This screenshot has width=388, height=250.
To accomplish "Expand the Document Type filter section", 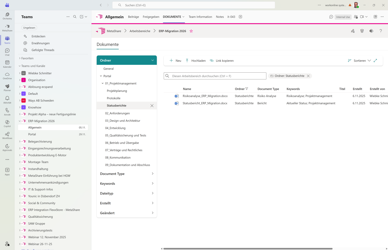I will [x=127, y=174].
